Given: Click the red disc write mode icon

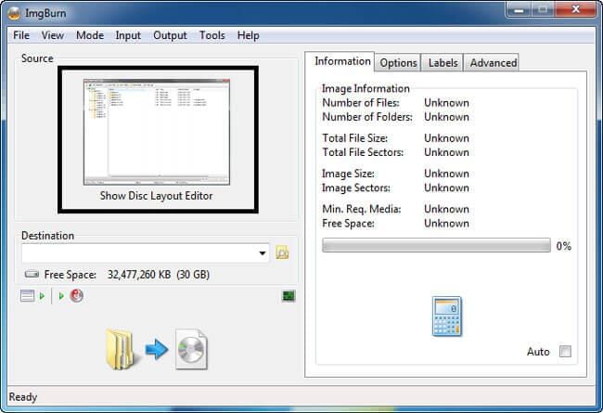Looking at the screenshot, I should tap(76, 296).
